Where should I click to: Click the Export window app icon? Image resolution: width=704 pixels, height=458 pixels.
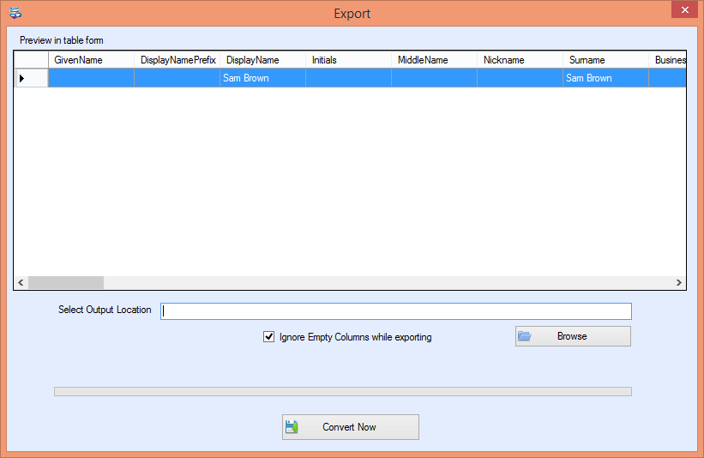pyautogui.click(x=15, y=13)
